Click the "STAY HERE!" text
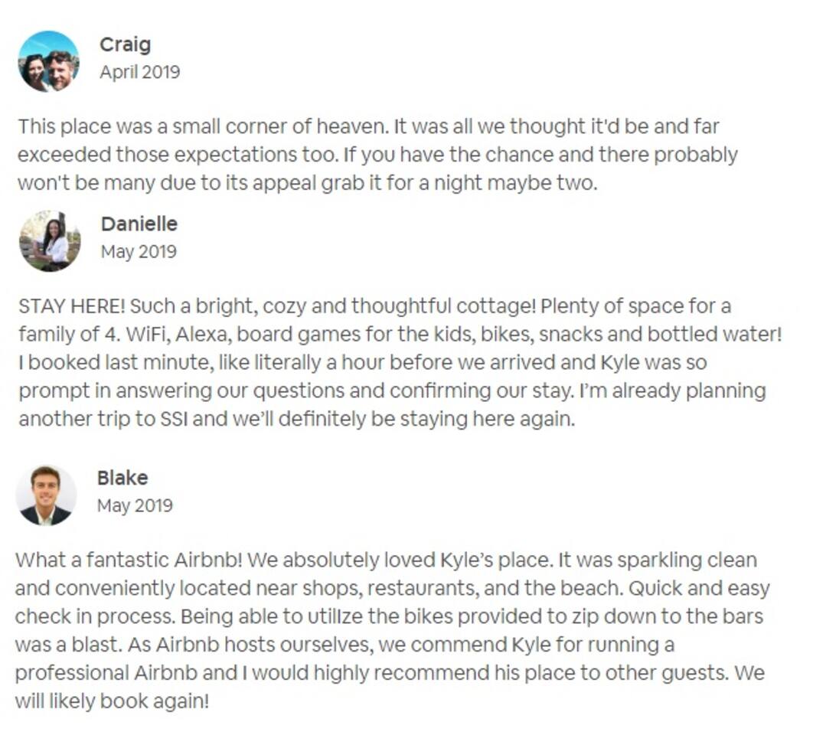Viewport: 813px width, 735px height. coord(70,306)
